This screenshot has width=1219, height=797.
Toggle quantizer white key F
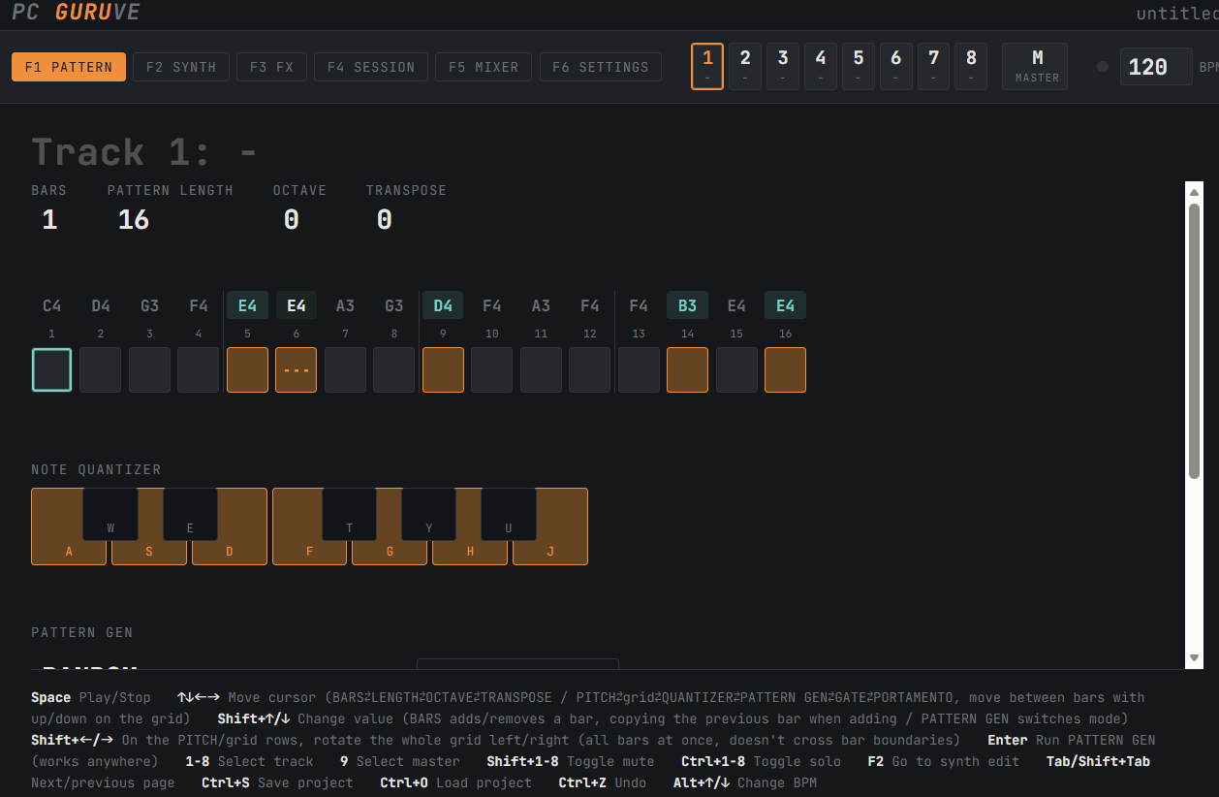[309, 551]
